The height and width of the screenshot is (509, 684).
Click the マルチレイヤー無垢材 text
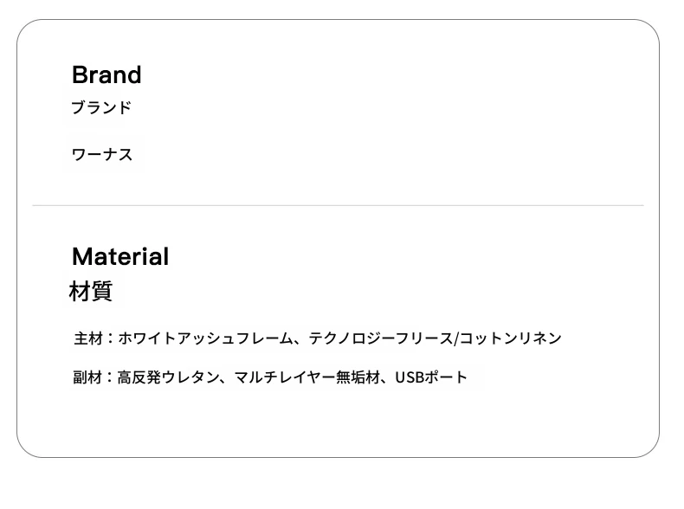pos(307,377)
